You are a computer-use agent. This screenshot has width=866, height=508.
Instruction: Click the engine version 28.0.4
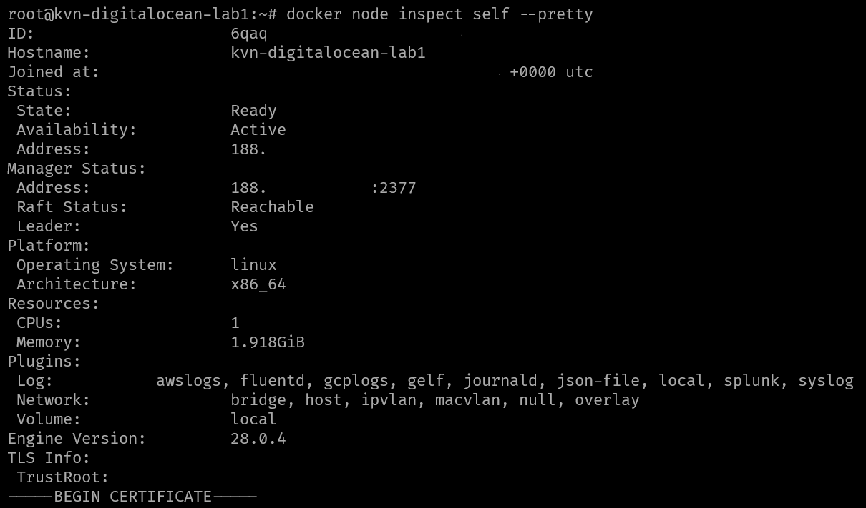tap(258, 439)
